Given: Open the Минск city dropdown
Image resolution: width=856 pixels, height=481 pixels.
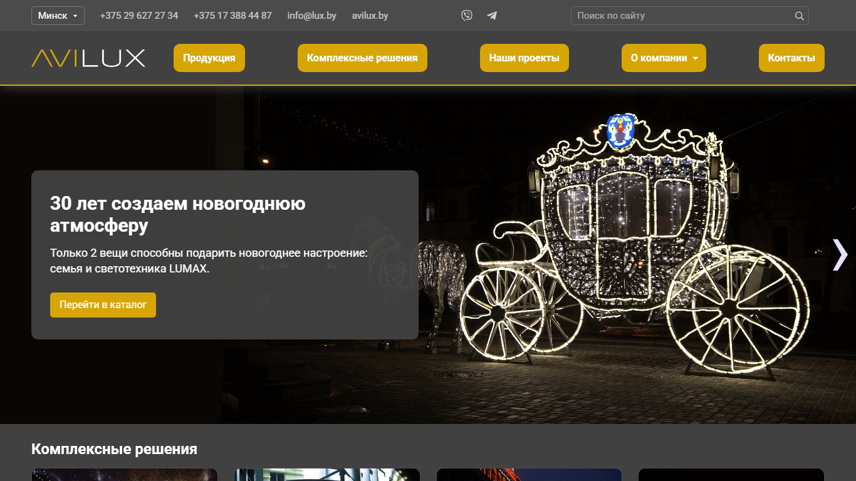Looking at the screenshot, I should pos(58,16).
